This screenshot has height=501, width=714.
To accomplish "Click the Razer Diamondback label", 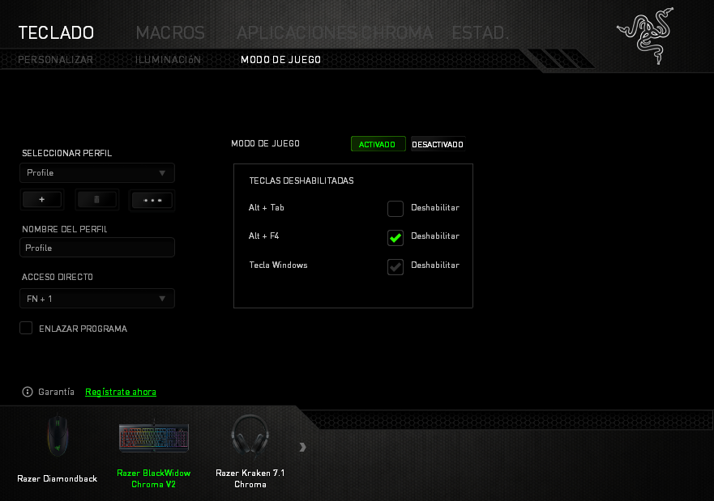I will click(58, 478).
